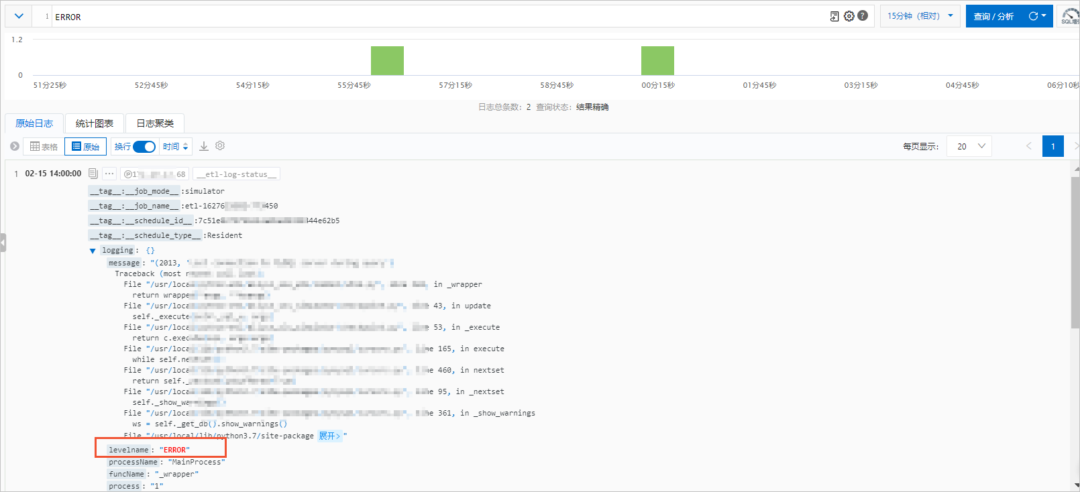Screen dimensions: 1080x492
Task: Go to page 1 of results
Action: [1053, 146]
